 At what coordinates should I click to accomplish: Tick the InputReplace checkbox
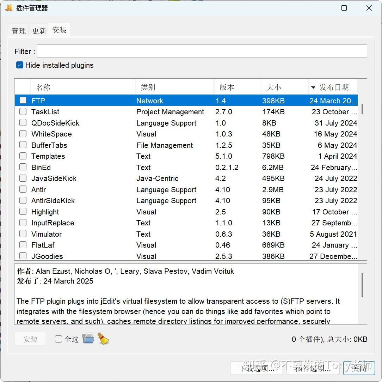[23, 223]
